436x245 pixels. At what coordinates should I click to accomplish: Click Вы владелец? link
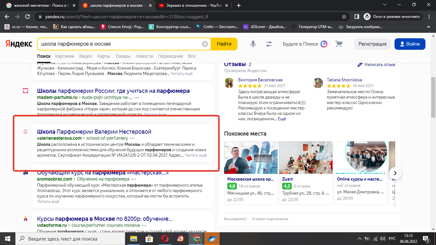[235, 219]
